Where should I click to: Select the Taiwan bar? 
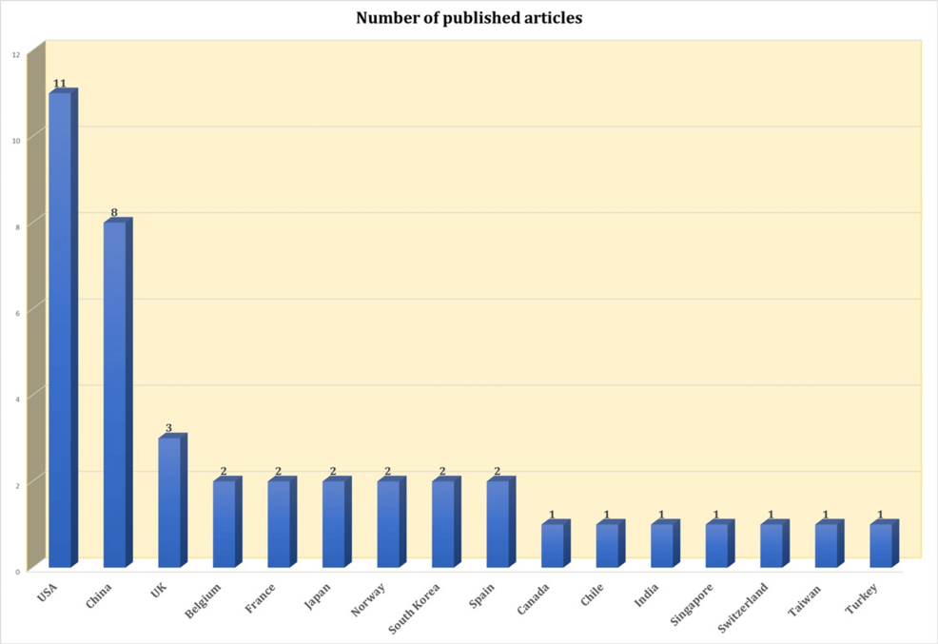826,545
